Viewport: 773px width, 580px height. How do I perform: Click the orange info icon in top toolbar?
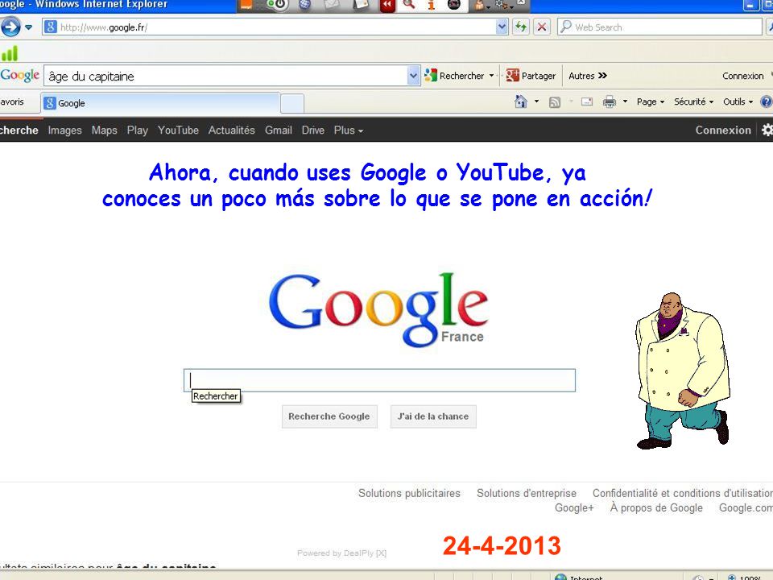[432, 5]
